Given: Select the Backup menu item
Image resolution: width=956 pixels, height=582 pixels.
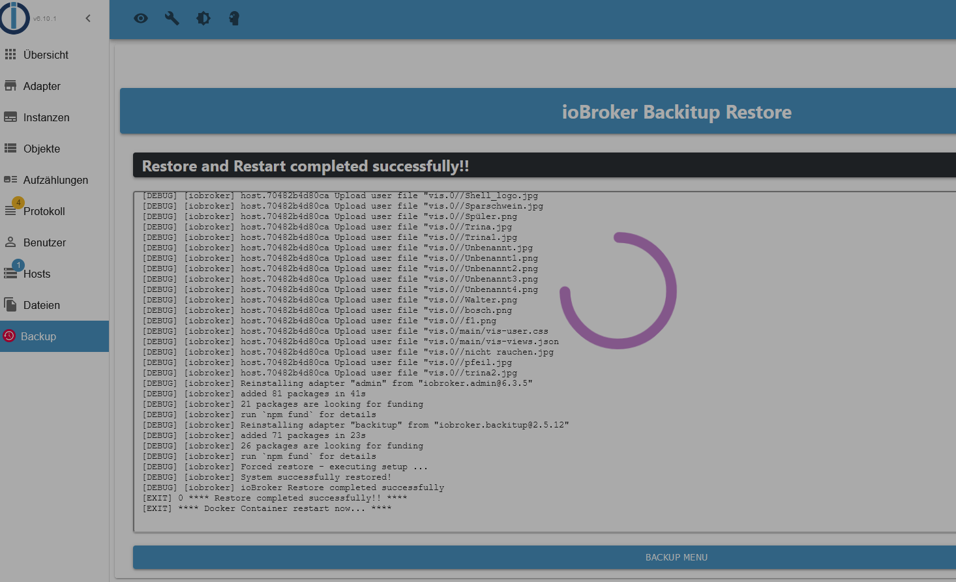Looking at the screenshot, I should pos(54,336).
